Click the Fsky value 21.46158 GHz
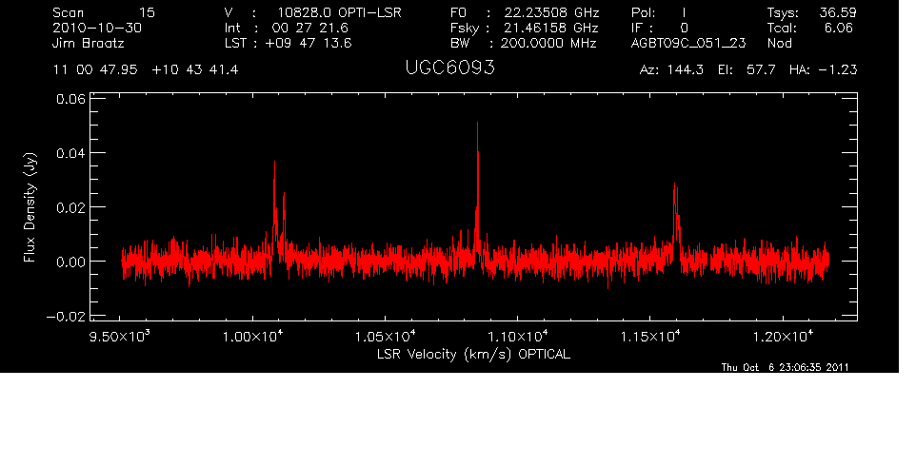This screenshot has width=916, height=466. click(551, 28)
